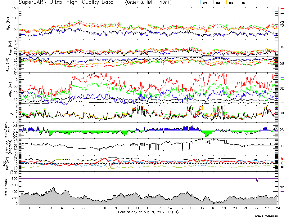
Task: Click the 1000 tick label on Data Points axis
Action: tap(13, 173)
